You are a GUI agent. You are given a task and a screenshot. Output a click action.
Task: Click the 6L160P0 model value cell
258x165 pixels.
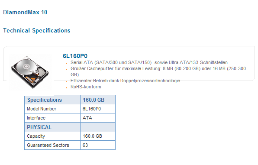click(x=98, y=109)
